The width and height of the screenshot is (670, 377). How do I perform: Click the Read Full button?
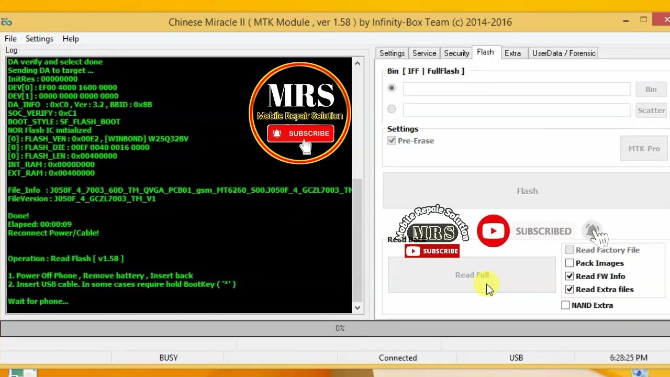pyautogui.click(x=472, y=275)
